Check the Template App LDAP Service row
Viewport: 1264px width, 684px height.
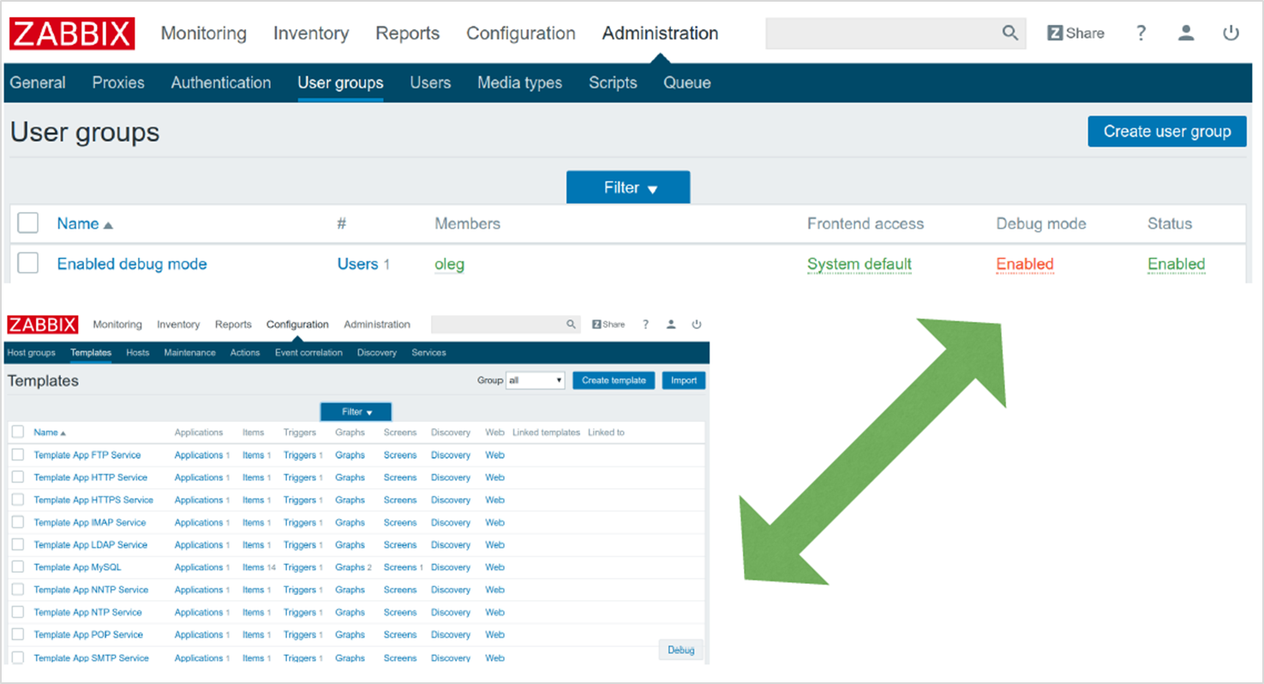(x=18, y=544)
